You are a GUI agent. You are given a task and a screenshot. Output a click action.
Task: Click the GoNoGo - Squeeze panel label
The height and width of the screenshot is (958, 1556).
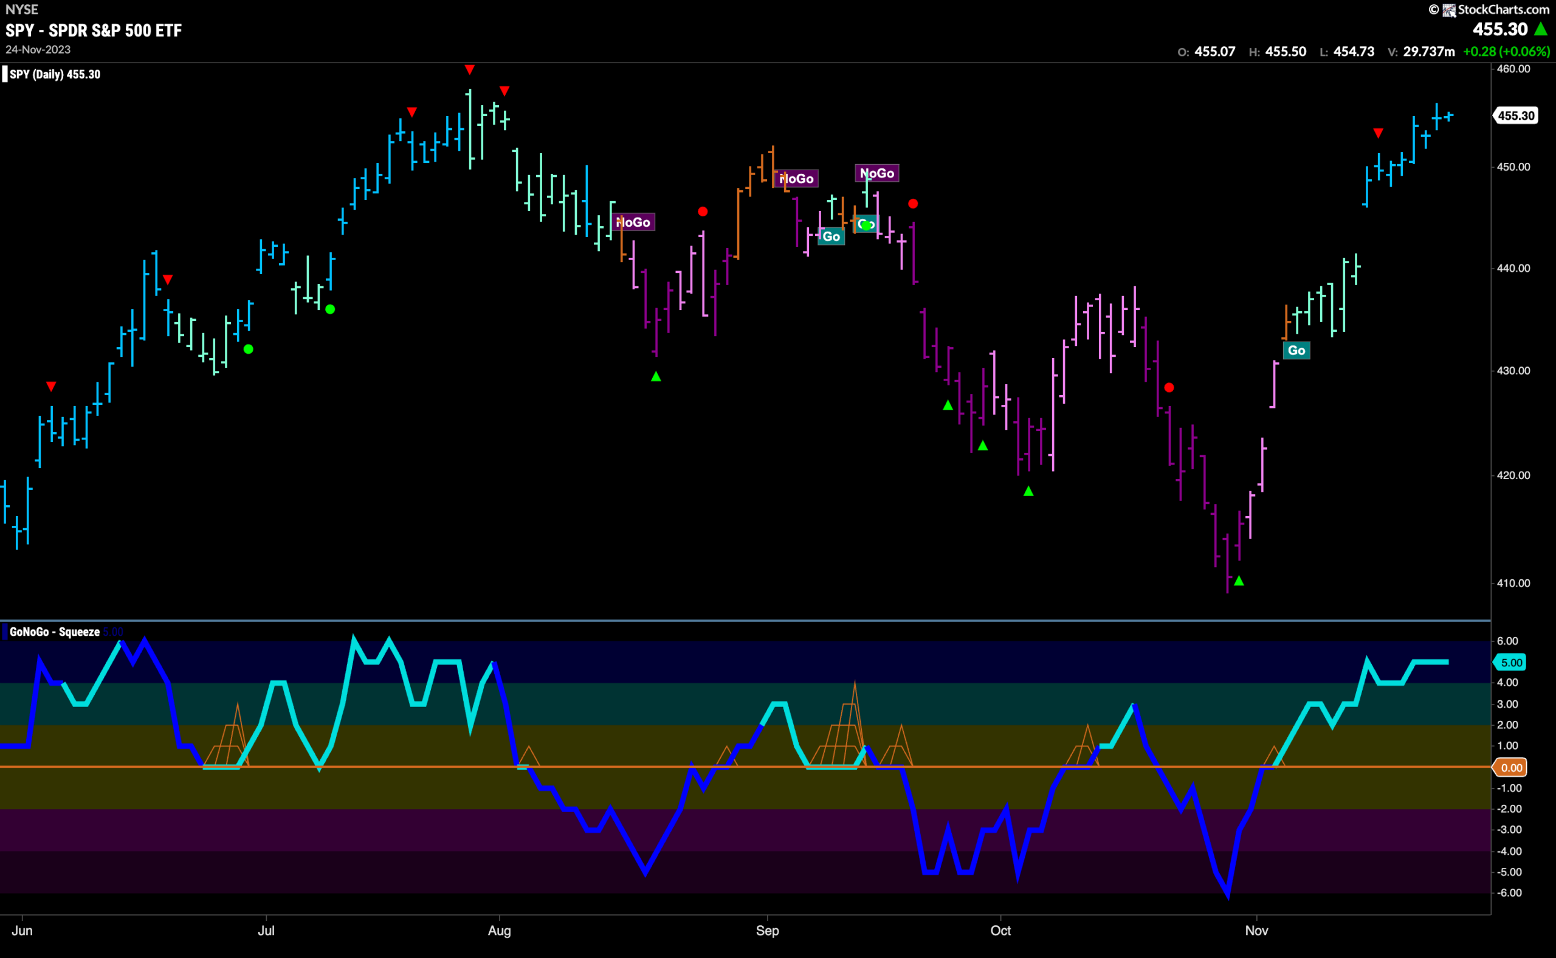coord(55,632)
